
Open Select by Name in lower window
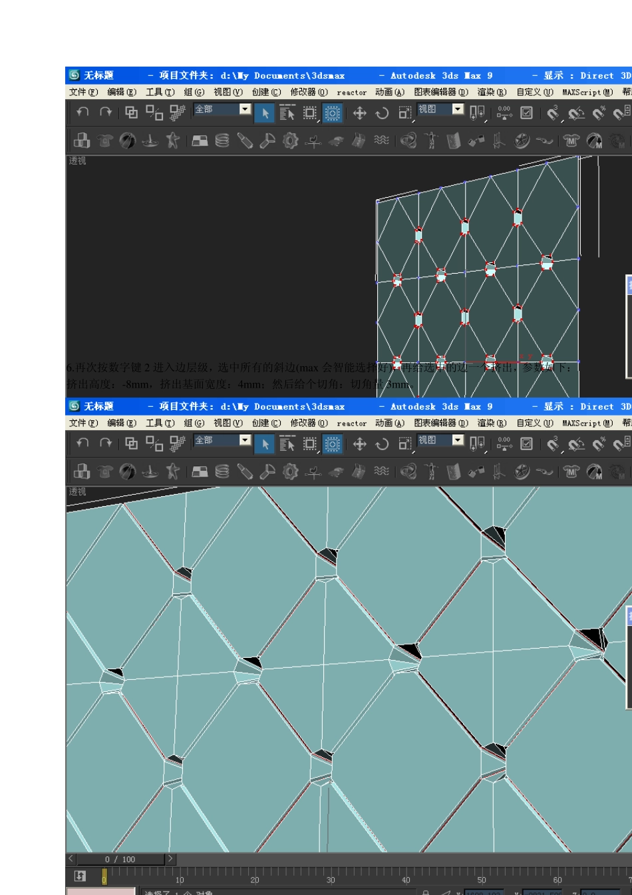pyautogui.click(x=287, y=444)
